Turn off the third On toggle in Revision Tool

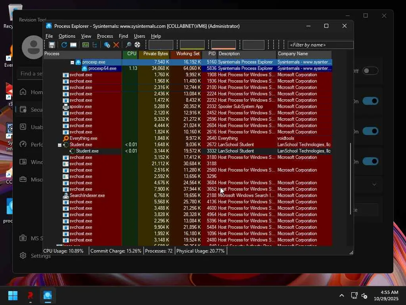click(370, 162)
